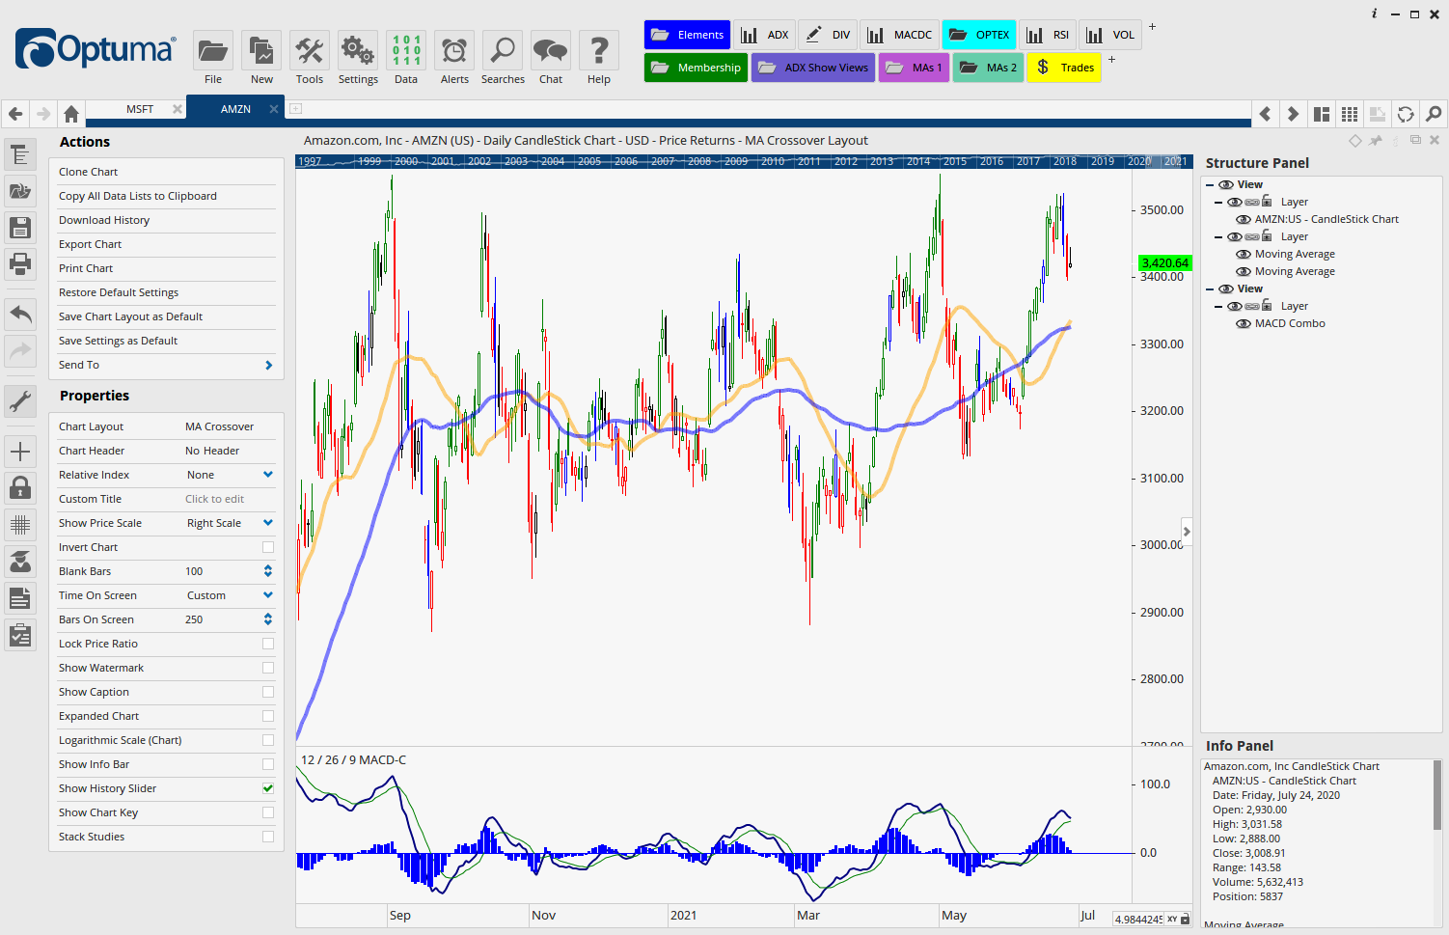
Task: Collapse first View node in Structure Panel
Action: tap(1209, 184)
